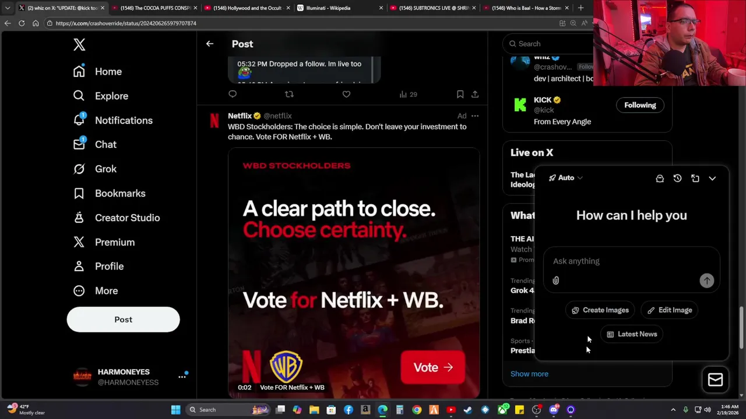Open the browser tab search dropdown
Image resolution: width=746 pixels, height=419 pixels.
coord(7,8)
